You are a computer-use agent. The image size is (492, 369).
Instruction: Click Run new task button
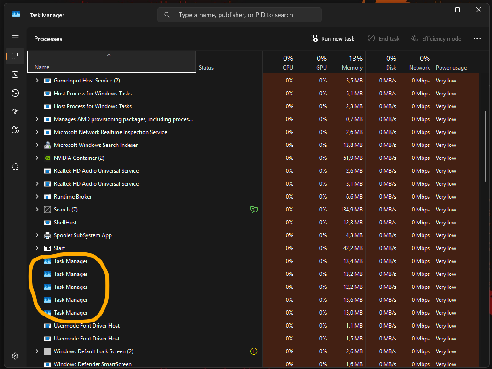click(332, 39)
